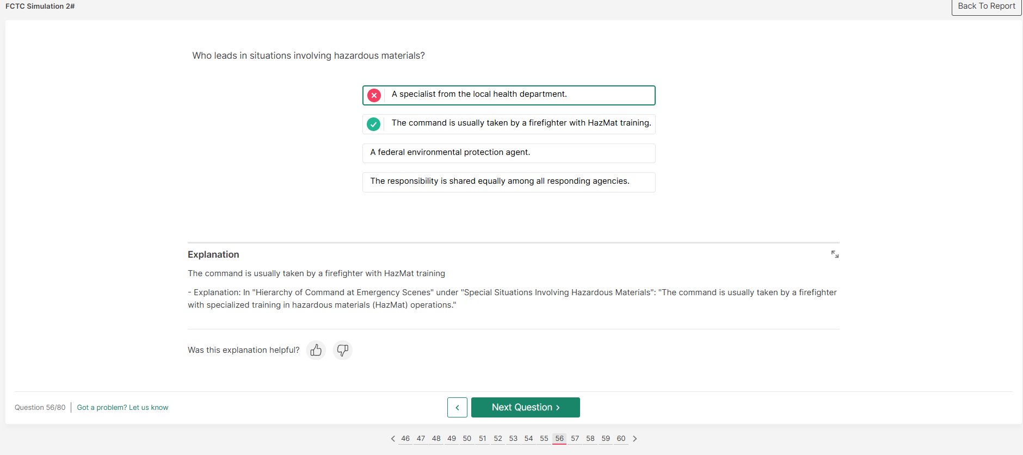Click Back To Report button
This screenshot has height=455, width=1023.
[x=986, y=7]
